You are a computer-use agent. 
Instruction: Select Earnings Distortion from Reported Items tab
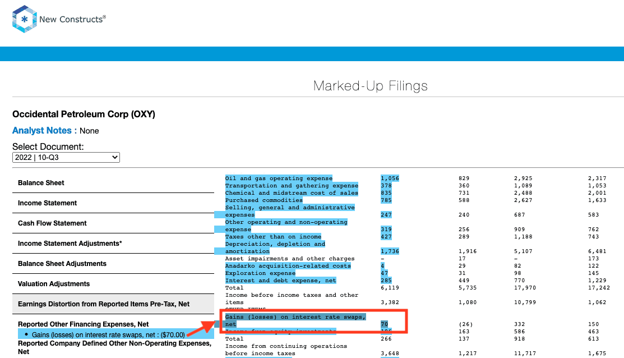[113, 304]
